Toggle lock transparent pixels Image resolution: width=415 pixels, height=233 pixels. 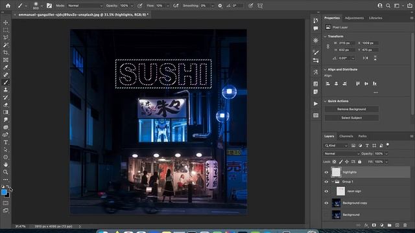(335, 162)
